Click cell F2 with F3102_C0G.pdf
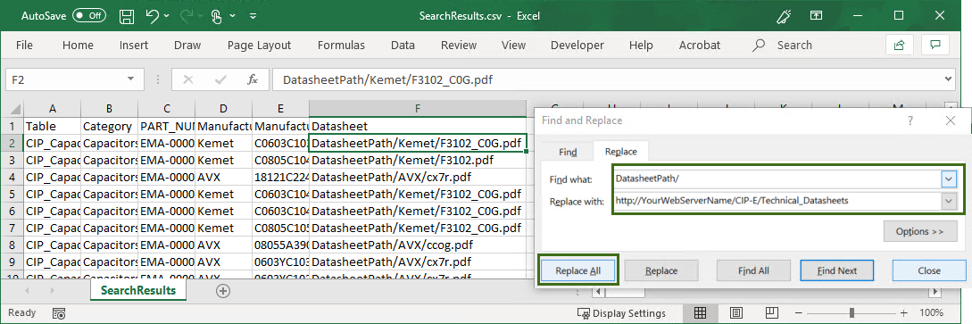The image size is (972, 324). click(x=418, y=143)
